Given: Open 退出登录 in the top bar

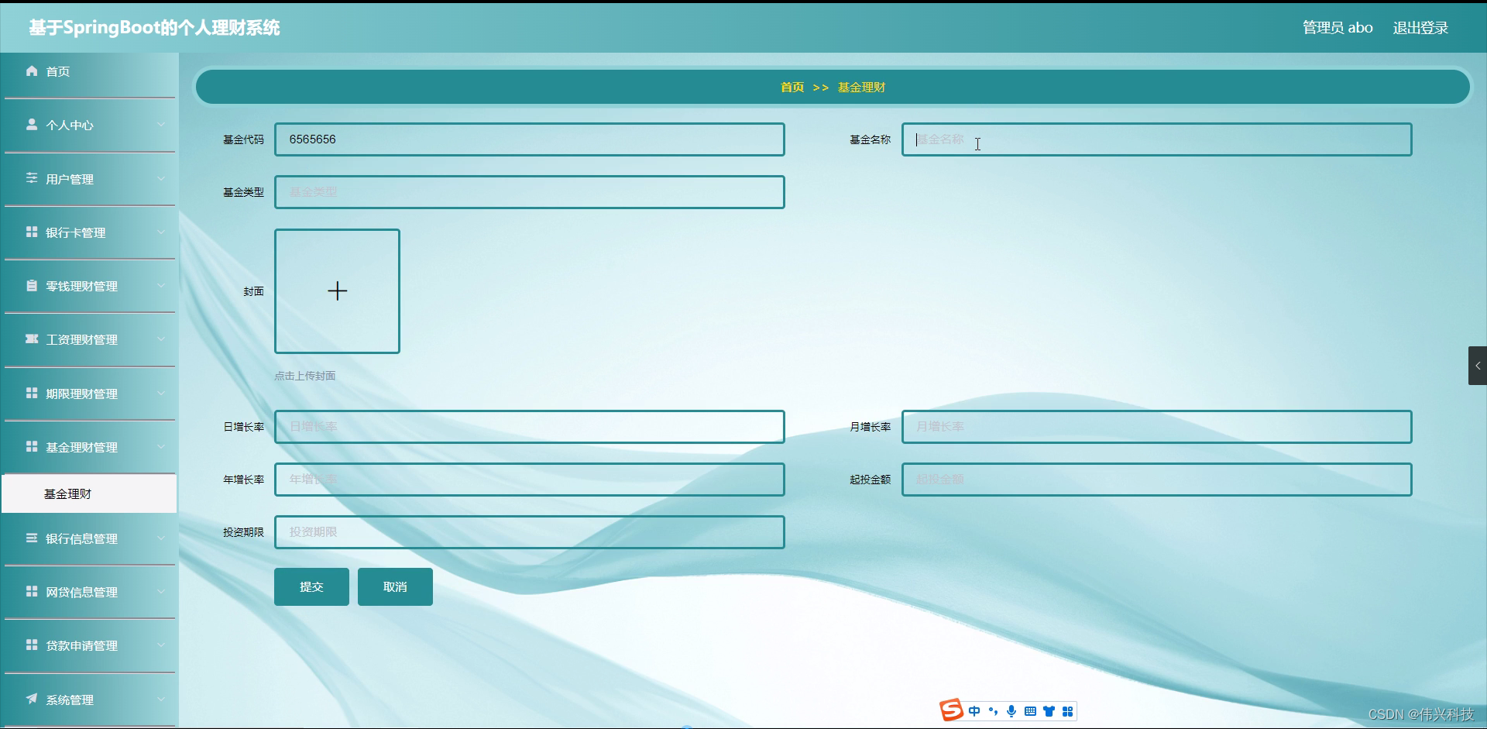Looking at the screenshot, I should tap(1420, 27).
